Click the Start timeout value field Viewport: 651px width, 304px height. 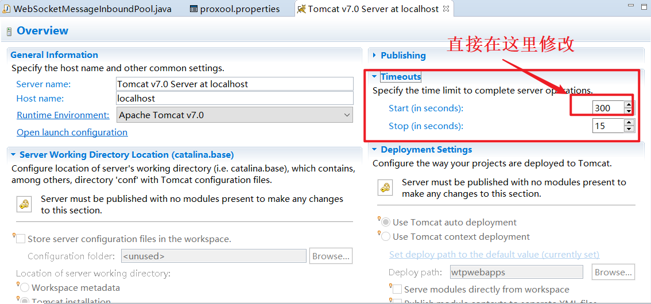pos(609,108)
